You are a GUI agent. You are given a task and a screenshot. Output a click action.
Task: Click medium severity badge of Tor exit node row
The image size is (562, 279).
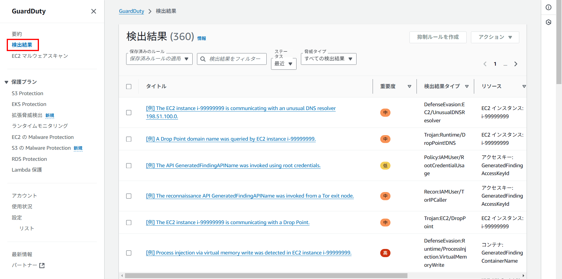[x=385, y=196]
